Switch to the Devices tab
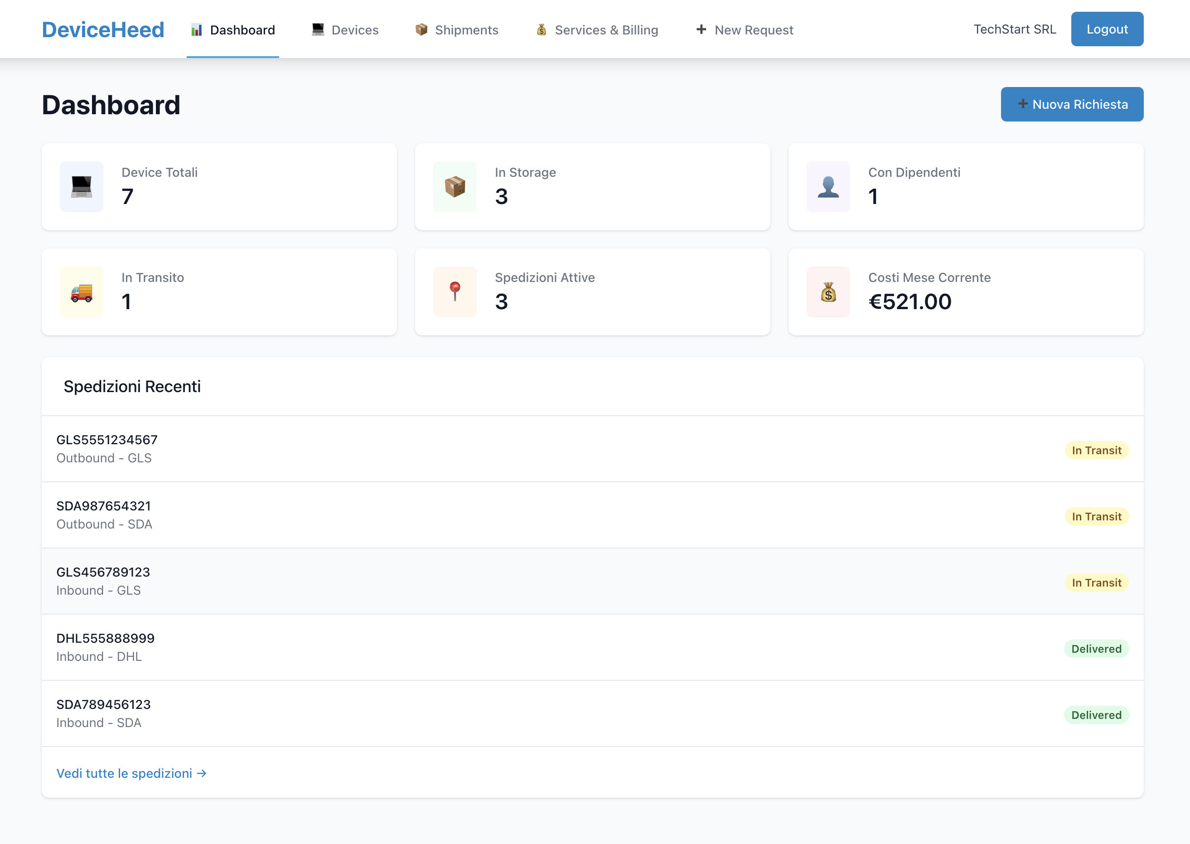Image resolution: width=1190 pixels, height=844 pixels. tap(354, 29)
